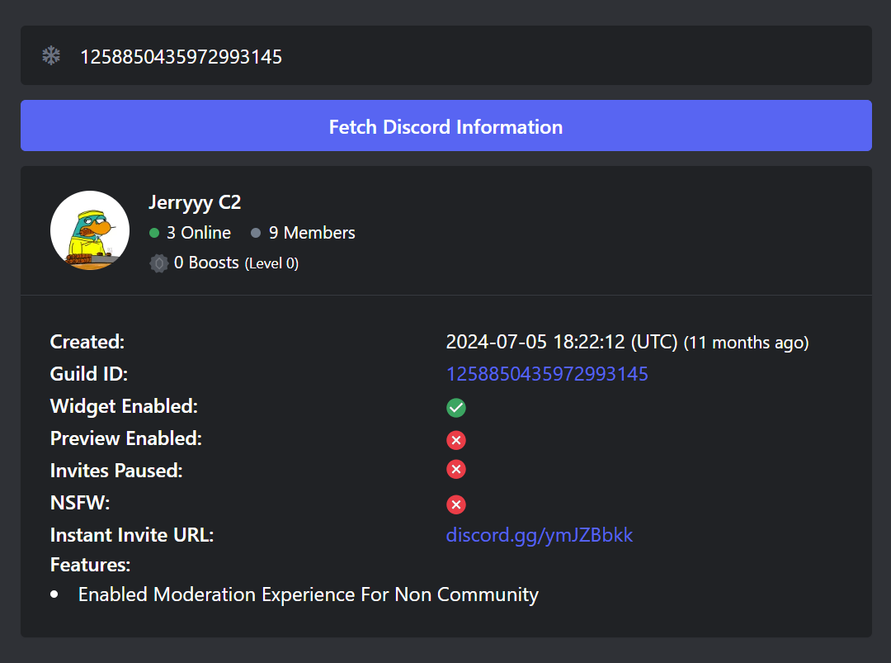The height and width of the screenshot is (663, 891).
Task: Open the discord.gg/ymJZBbkk invite link
Action: click(x=540, y=535)
